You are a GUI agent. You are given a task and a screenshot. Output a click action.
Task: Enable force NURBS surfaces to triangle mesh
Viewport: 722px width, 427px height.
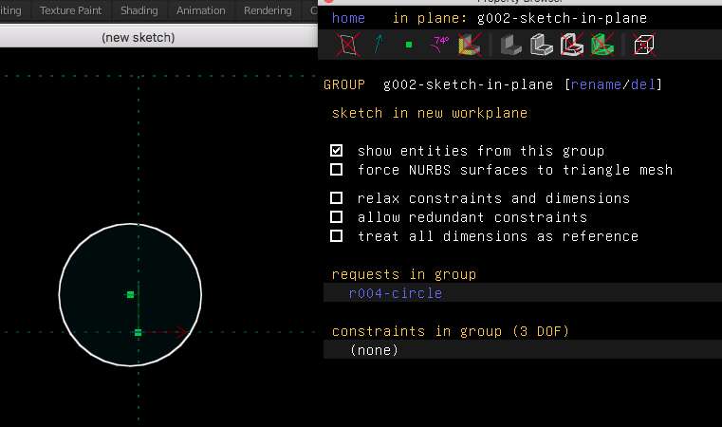pyautogui.click(x=336, y=170)
